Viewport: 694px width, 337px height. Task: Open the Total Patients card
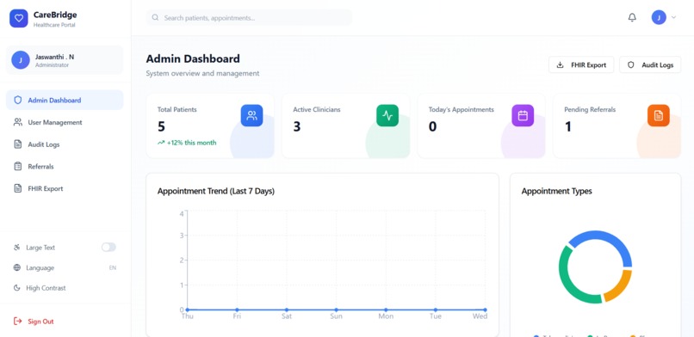pyautogui.click(x=210, y=126)
